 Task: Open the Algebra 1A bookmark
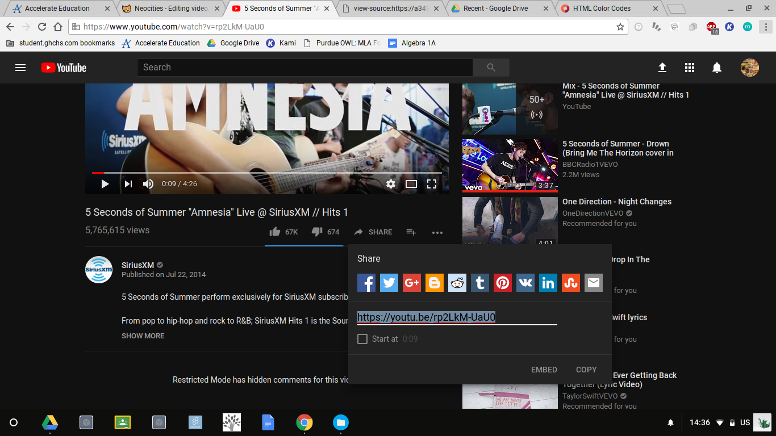(412, 43)
